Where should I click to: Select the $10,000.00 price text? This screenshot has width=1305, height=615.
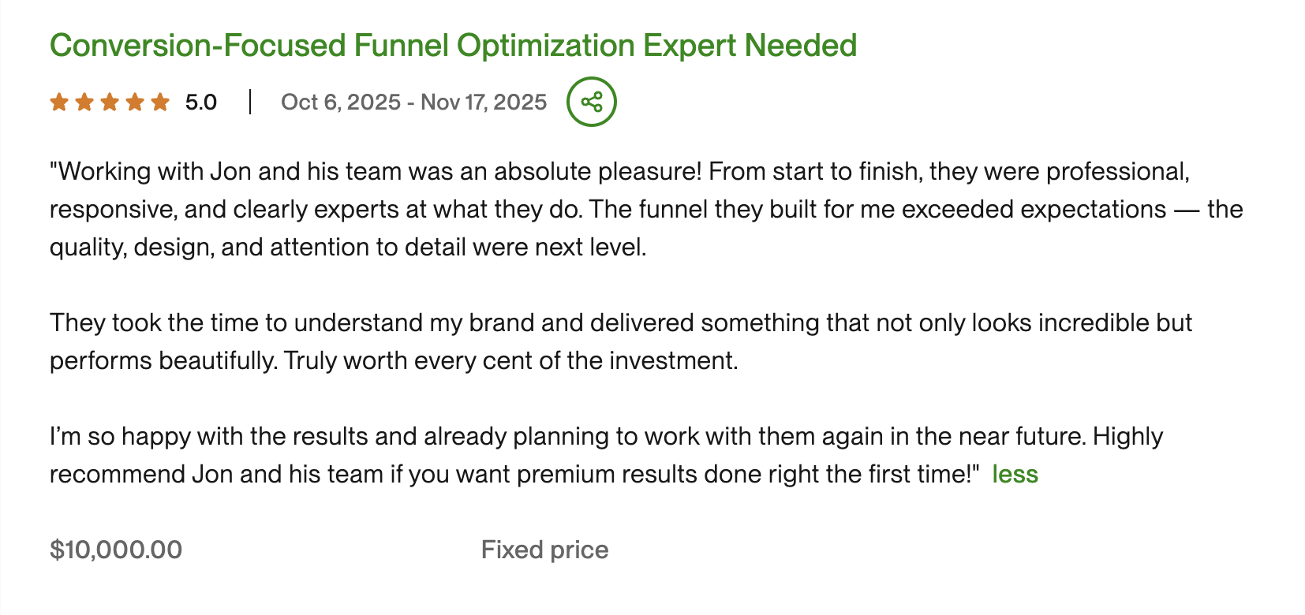point(115,550)
